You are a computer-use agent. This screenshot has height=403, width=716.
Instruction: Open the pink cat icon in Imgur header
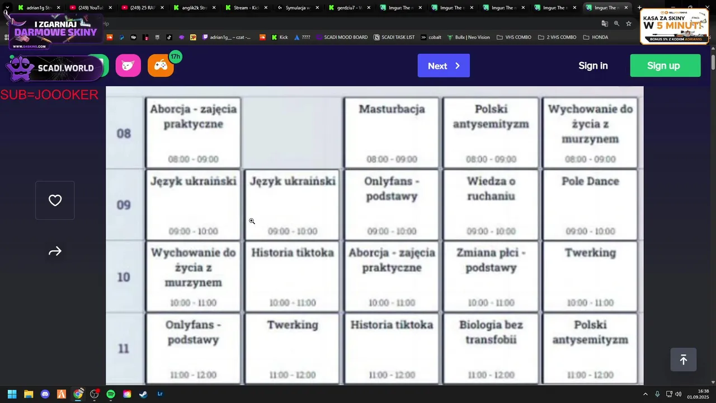(x=128, y=65)
